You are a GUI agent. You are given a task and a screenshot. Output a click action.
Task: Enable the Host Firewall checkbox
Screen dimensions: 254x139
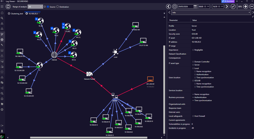pos(193,116)
